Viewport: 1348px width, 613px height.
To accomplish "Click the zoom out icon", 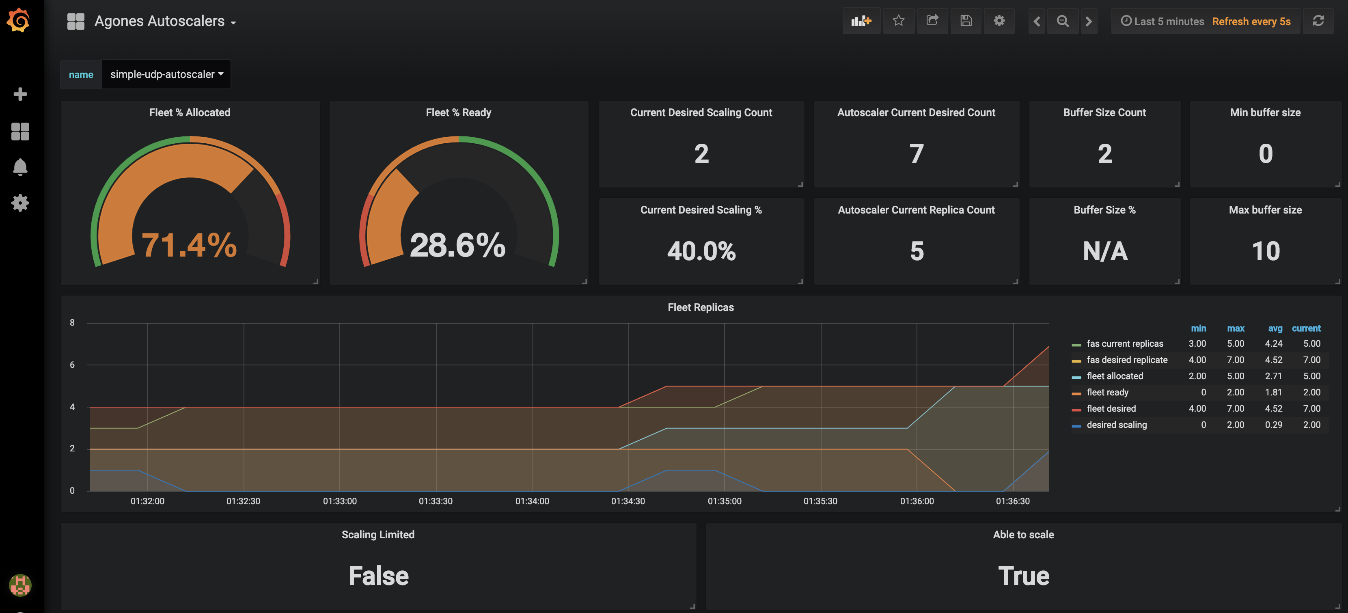I will point(1062,20).
